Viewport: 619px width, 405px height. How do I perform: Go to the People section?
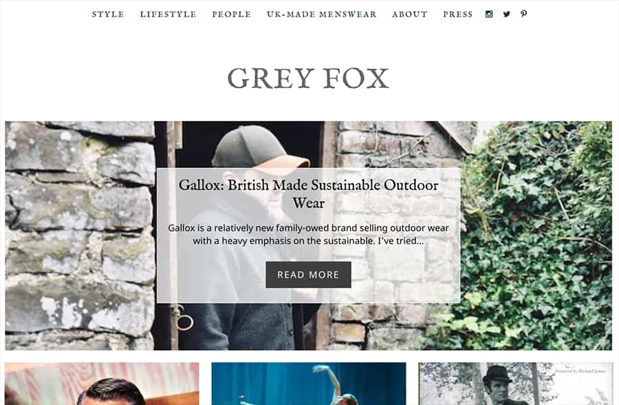click(231, 14)
